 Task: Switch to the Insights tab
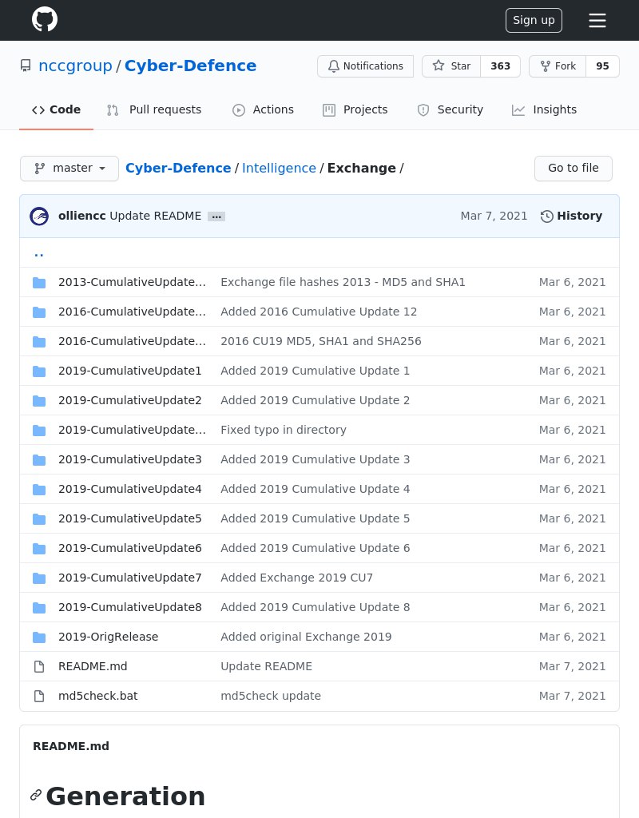[x=544, y=109]
